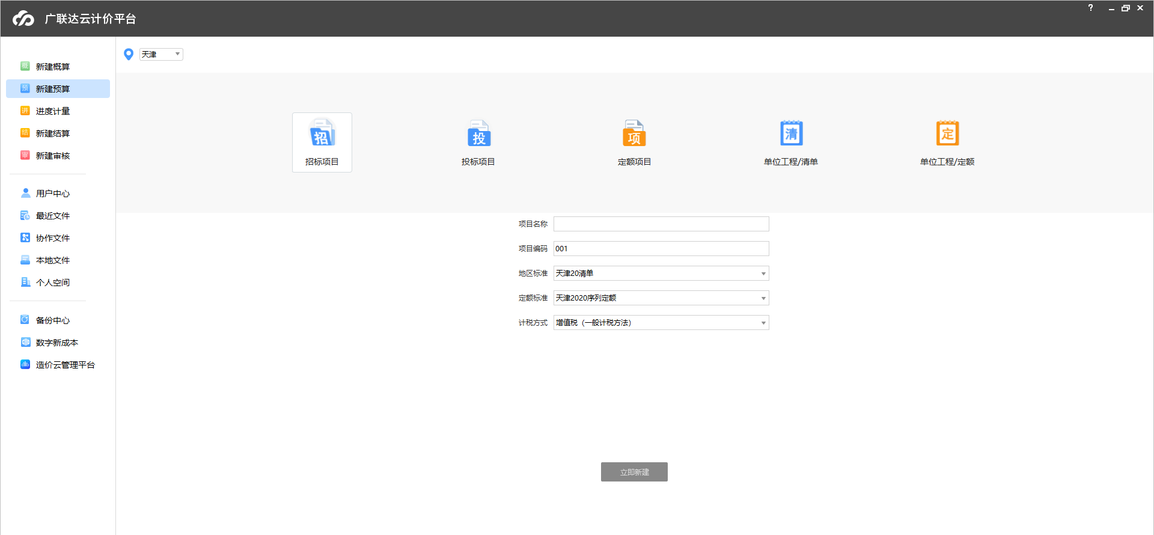Open 进度计量 menu item
The height and width of the screenshot is (535, 1154).
(58, 111)
